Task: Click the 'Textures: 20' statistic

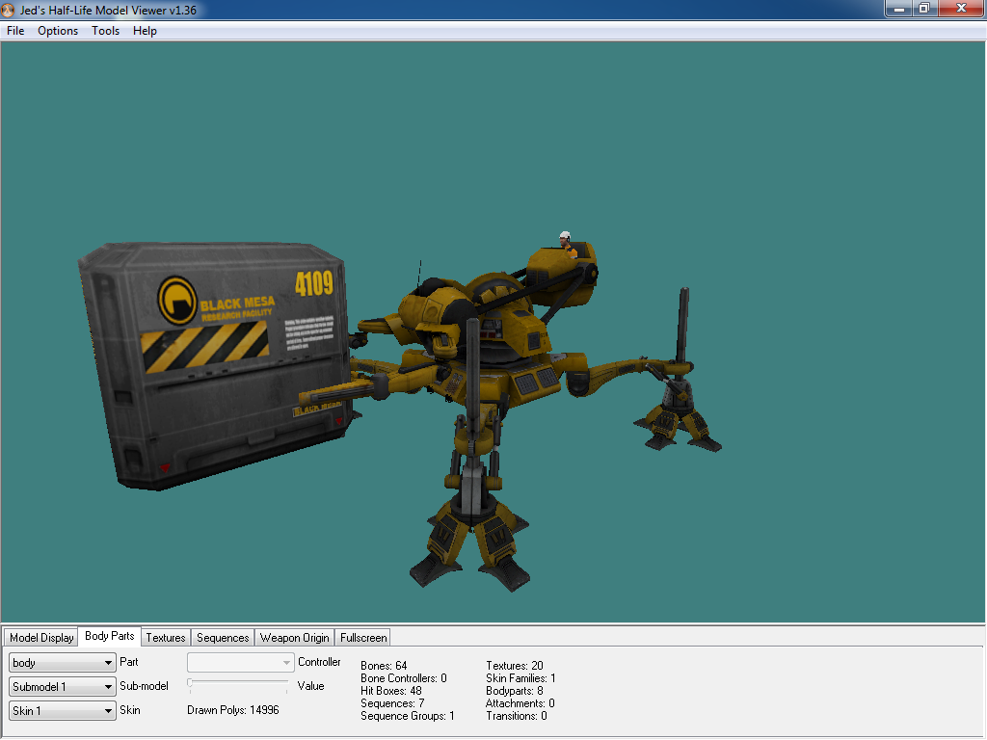Action: point(515,666)
